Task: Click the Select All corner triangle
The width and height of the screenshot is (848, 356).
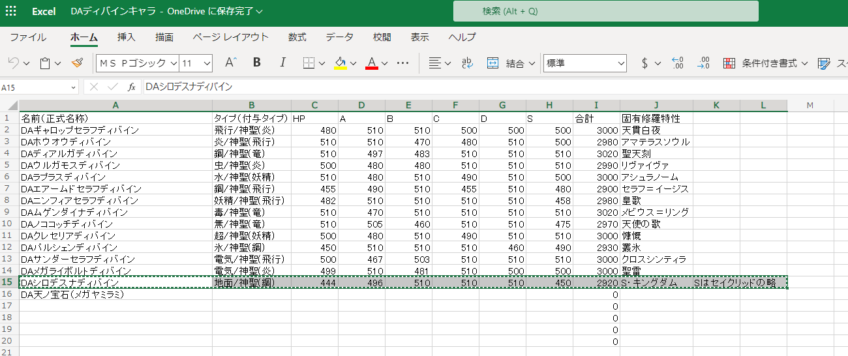Action: 12,106
